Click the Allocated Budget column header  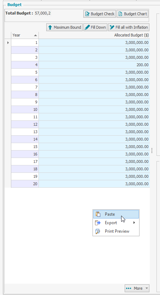tap(94, 35)
